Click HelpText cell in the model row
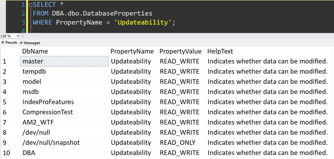334x159 pixels. click(268, 81)
